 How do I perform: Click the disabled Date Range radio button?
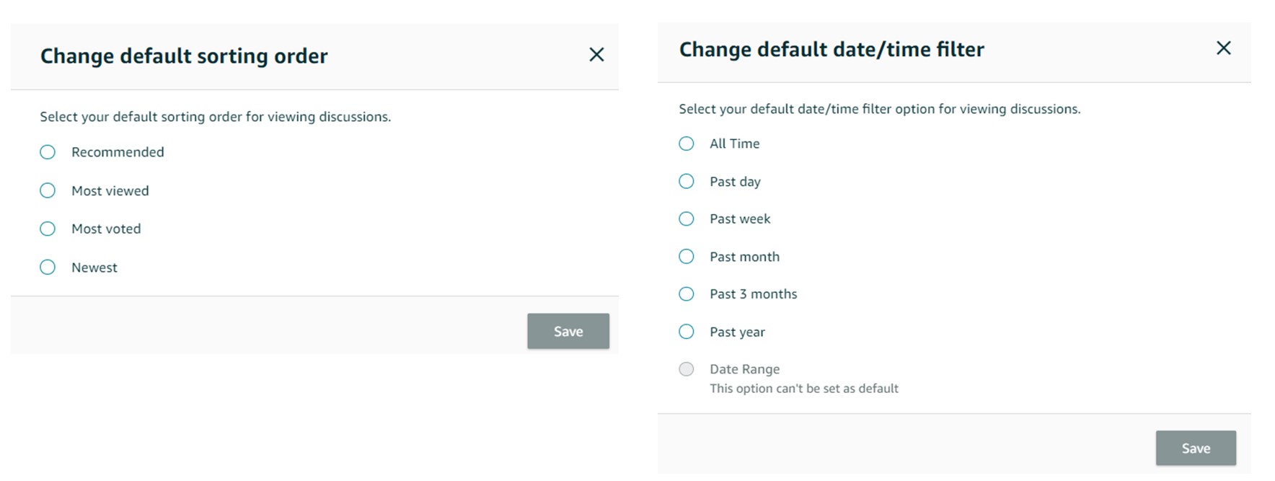(687, 369)
